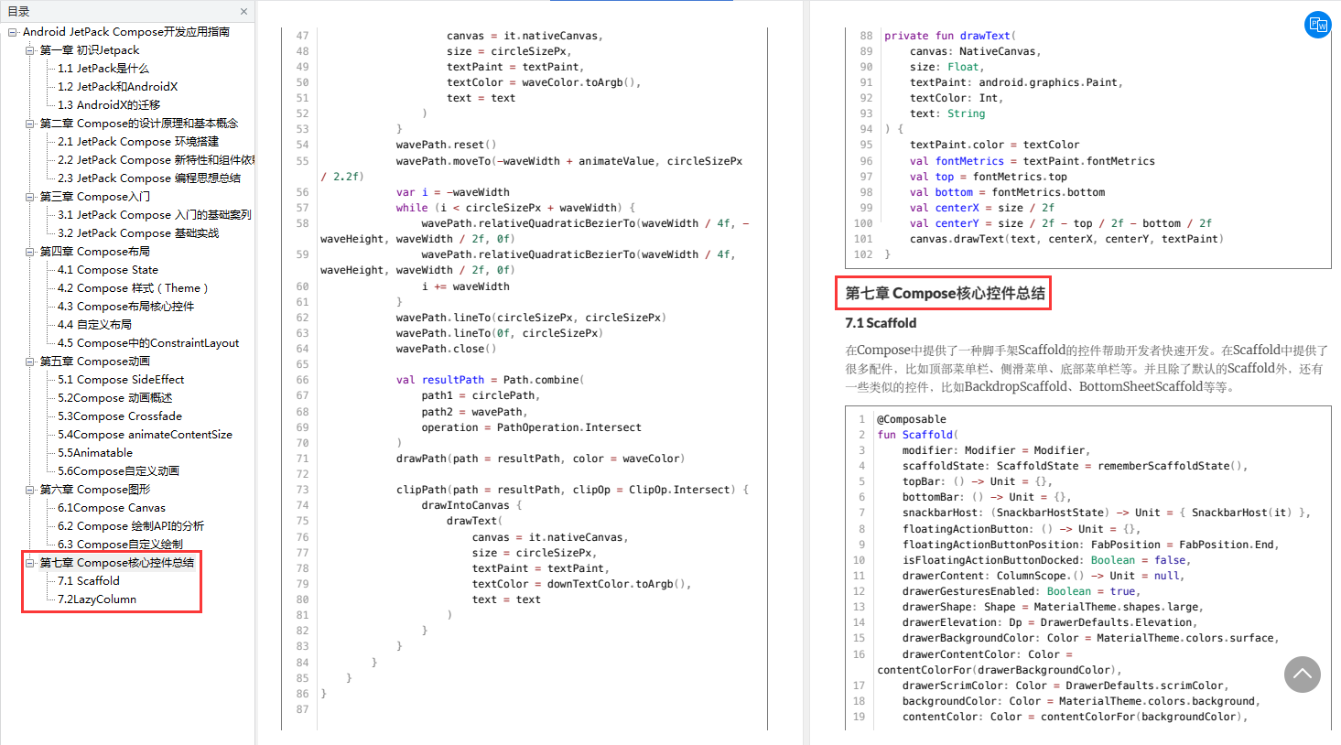Open section 4.4 自定义布局
1341x745 pixels.
point(94,325)
